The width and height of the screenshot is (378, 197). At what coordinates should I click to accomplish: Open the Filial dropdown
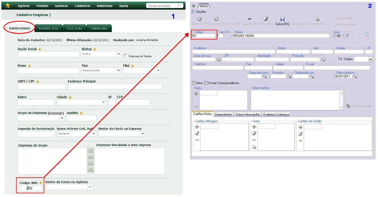pyautogui.click(x=158, y=70)
